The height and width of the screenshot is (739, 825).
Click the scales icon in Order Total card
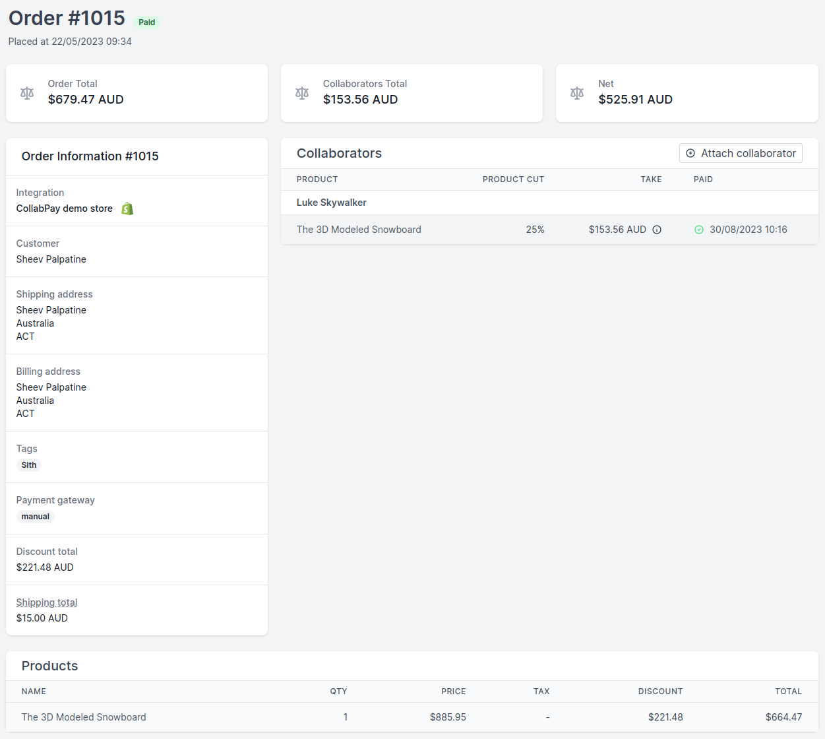coord(27,93)
